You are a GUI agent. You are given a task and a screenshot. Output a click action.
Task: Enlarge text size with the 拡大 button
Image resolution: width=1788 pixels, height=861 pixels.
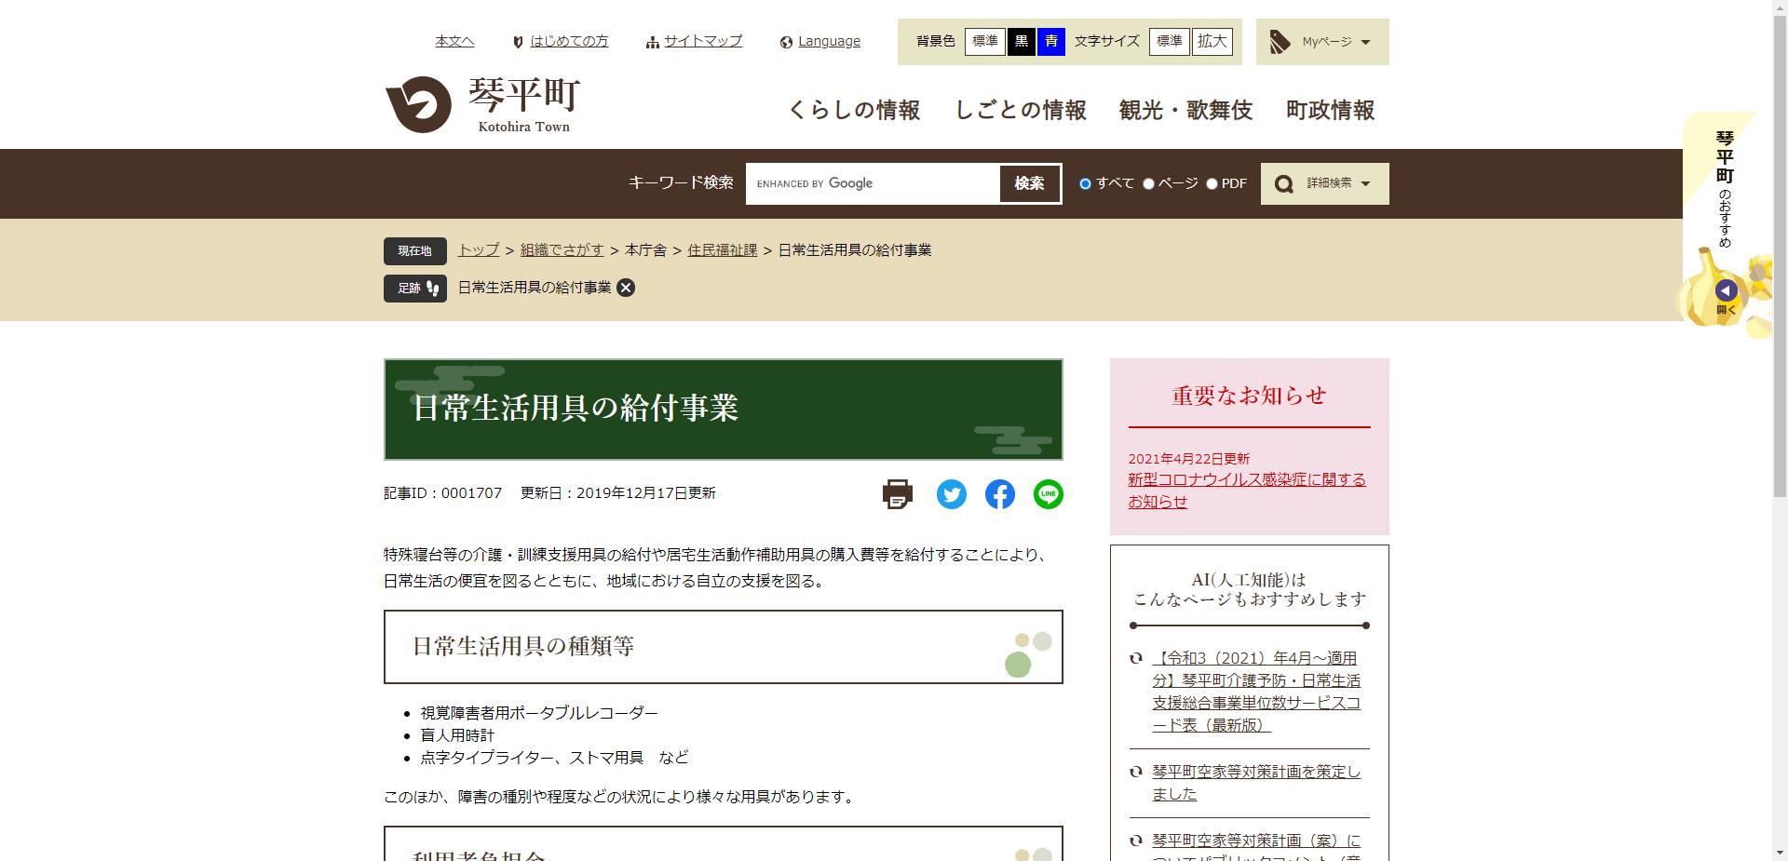click(x=1212, y=42)
